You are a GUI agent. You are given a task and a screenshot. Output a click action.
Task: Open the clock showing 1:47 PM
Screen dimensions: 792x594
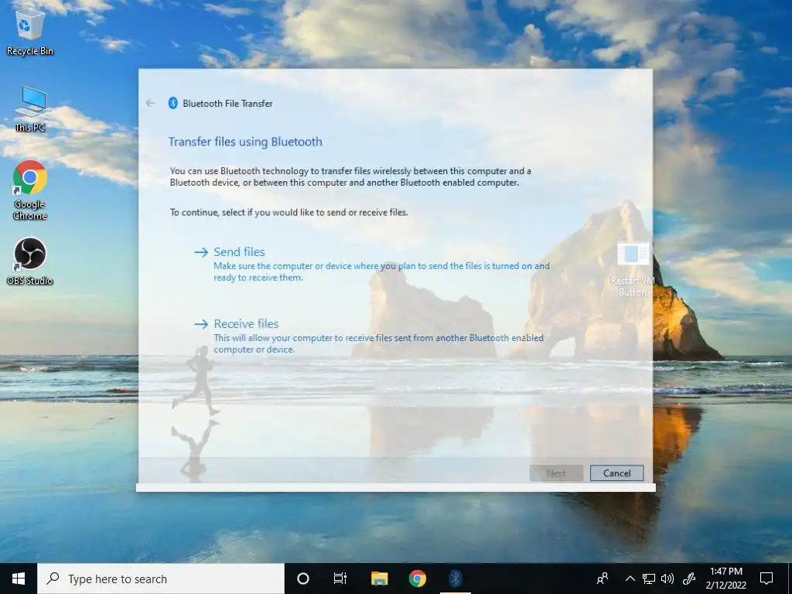725,579
